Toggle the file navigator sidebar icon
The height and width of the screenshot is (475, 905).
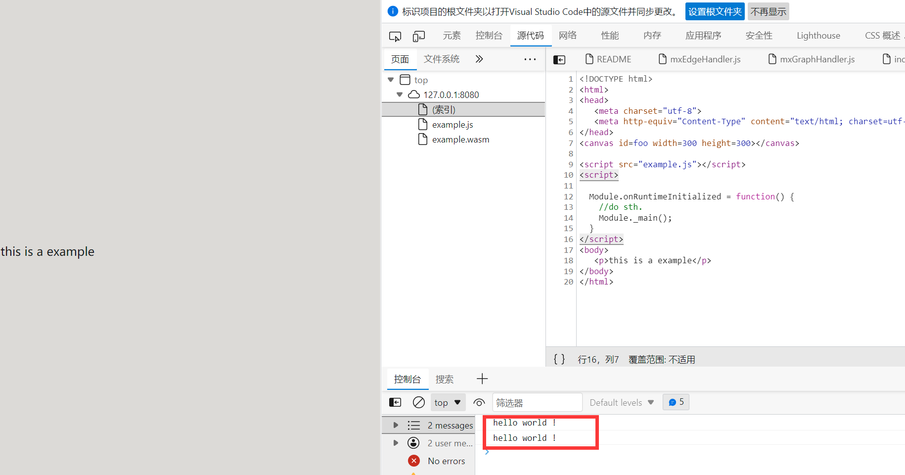click(x=559, y=60)
